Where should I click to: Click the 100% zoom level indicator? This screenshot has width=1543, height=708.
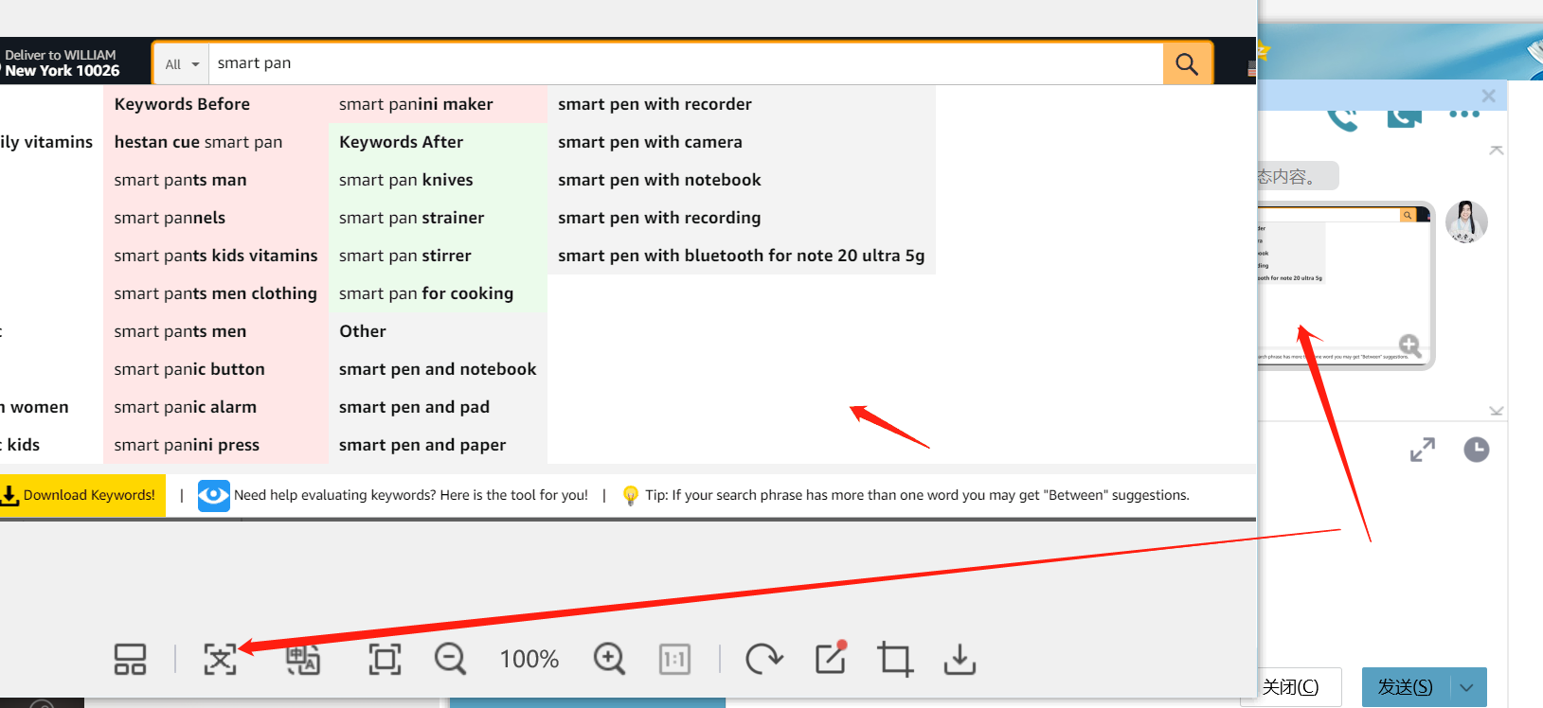pos(529,659)
